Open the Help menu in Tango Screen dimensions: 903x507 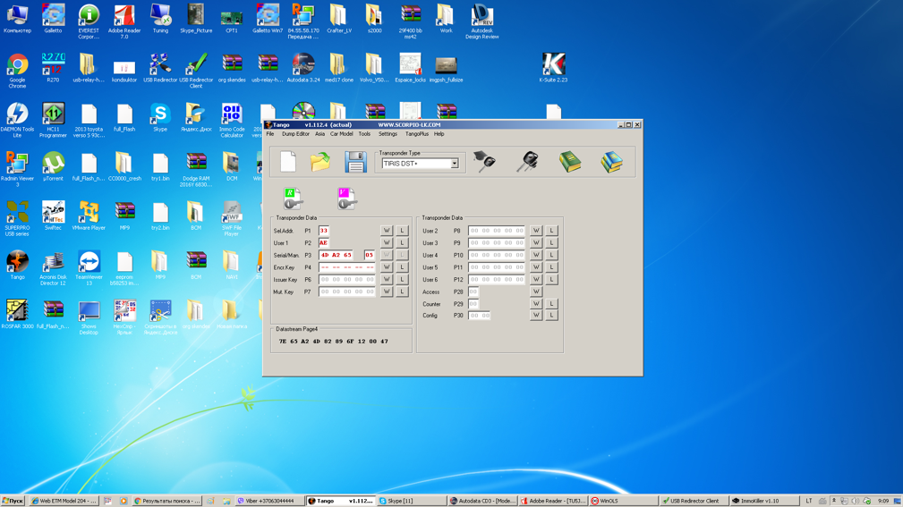[x=439, y=134]
